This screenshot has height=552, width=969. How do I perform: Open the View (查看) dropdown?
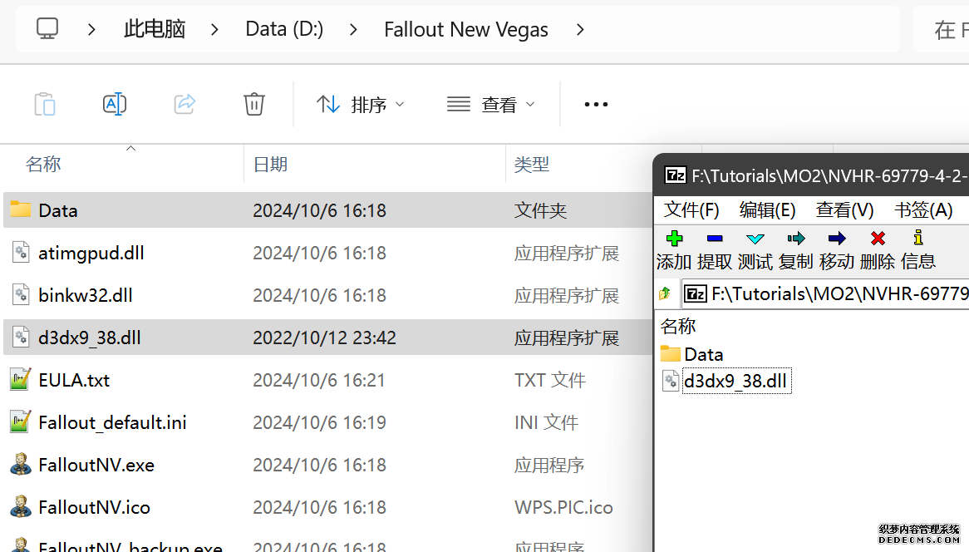(x=490, y=104)
